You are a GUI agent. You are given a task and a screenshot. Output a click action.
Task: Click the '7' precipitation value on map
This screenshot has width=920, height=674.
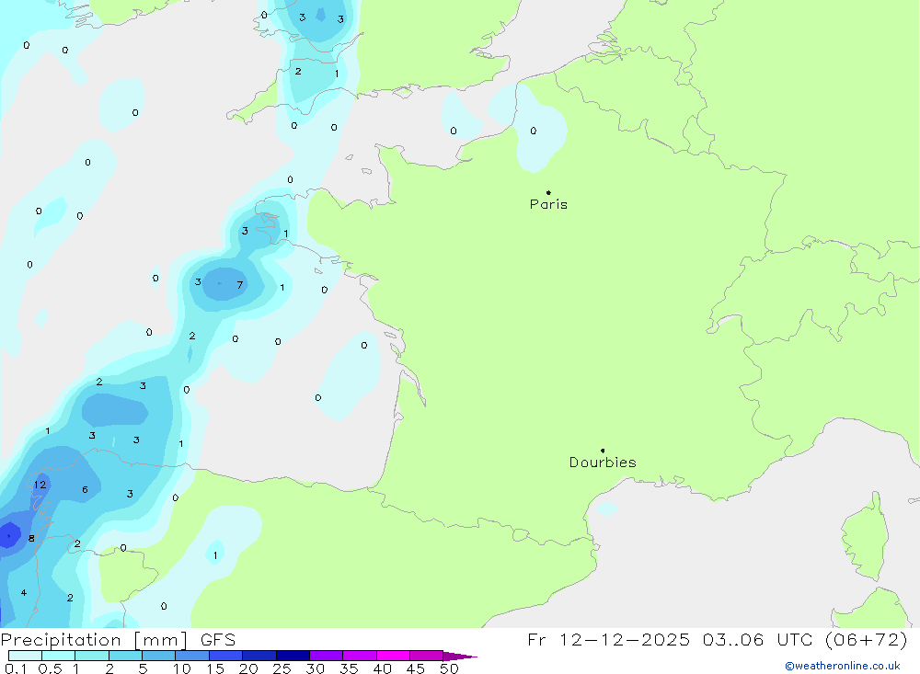tap(239, 285)
